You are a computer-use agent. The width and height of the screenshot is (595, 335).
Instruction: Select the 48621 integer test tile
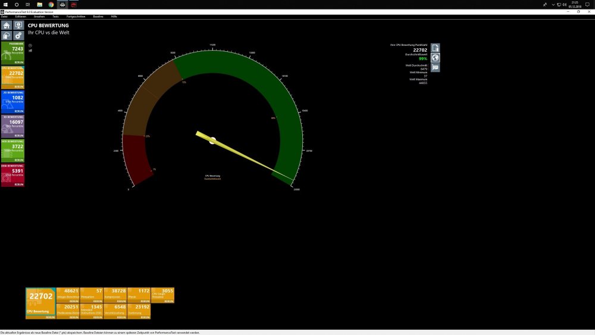(x=68, y=294)
